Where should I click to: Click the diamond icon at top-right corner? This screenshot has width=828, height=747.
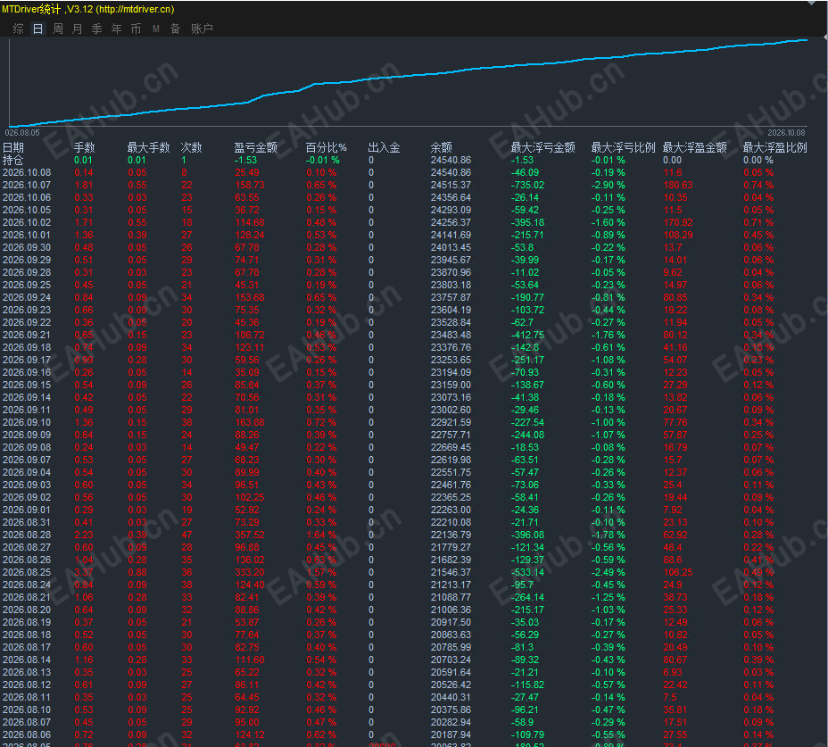pyautogui.click(x=812, y=3)
